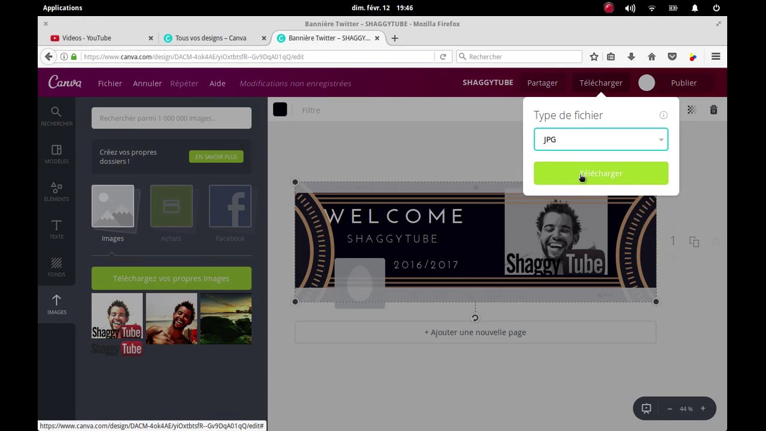Open the Fichier menu
Image resolution: width=766 pixels, height=431 pixels.
(x=110, y=83)
